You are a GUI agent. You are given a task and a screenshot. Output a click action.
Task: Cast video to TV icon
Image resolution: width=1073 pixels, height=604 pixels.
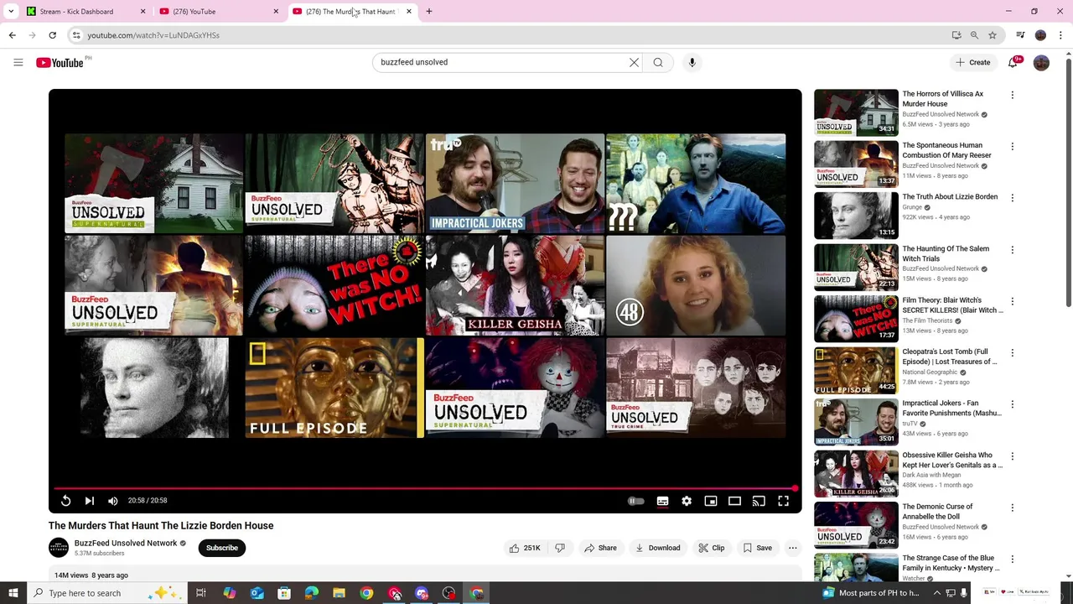click(759, 501)
